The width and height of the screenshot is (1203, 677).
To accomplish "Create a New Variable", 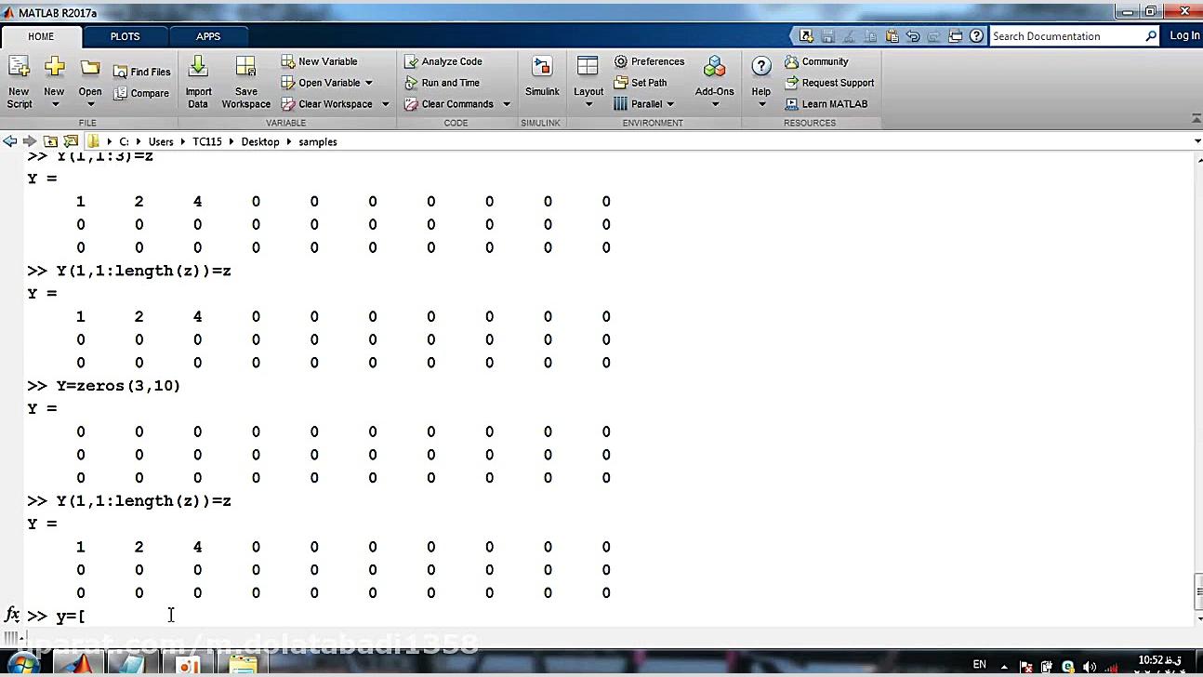I will point(319,61).
